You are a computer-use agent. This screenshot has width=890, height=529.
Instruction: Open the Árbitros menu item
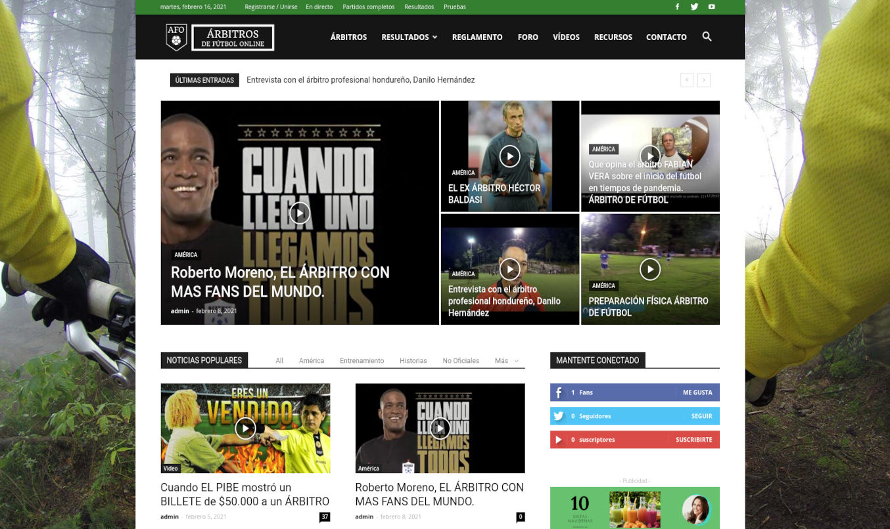coord(348,37)
